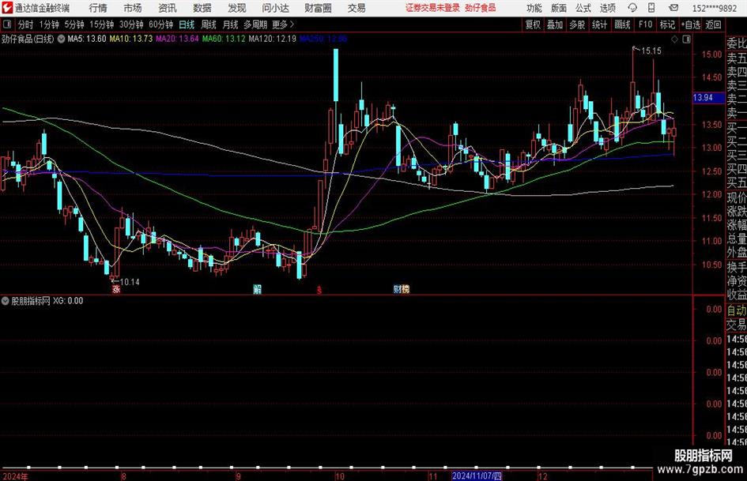Click the 榜 info marker
Screen dimensions: 747x481
coord(405,289)
